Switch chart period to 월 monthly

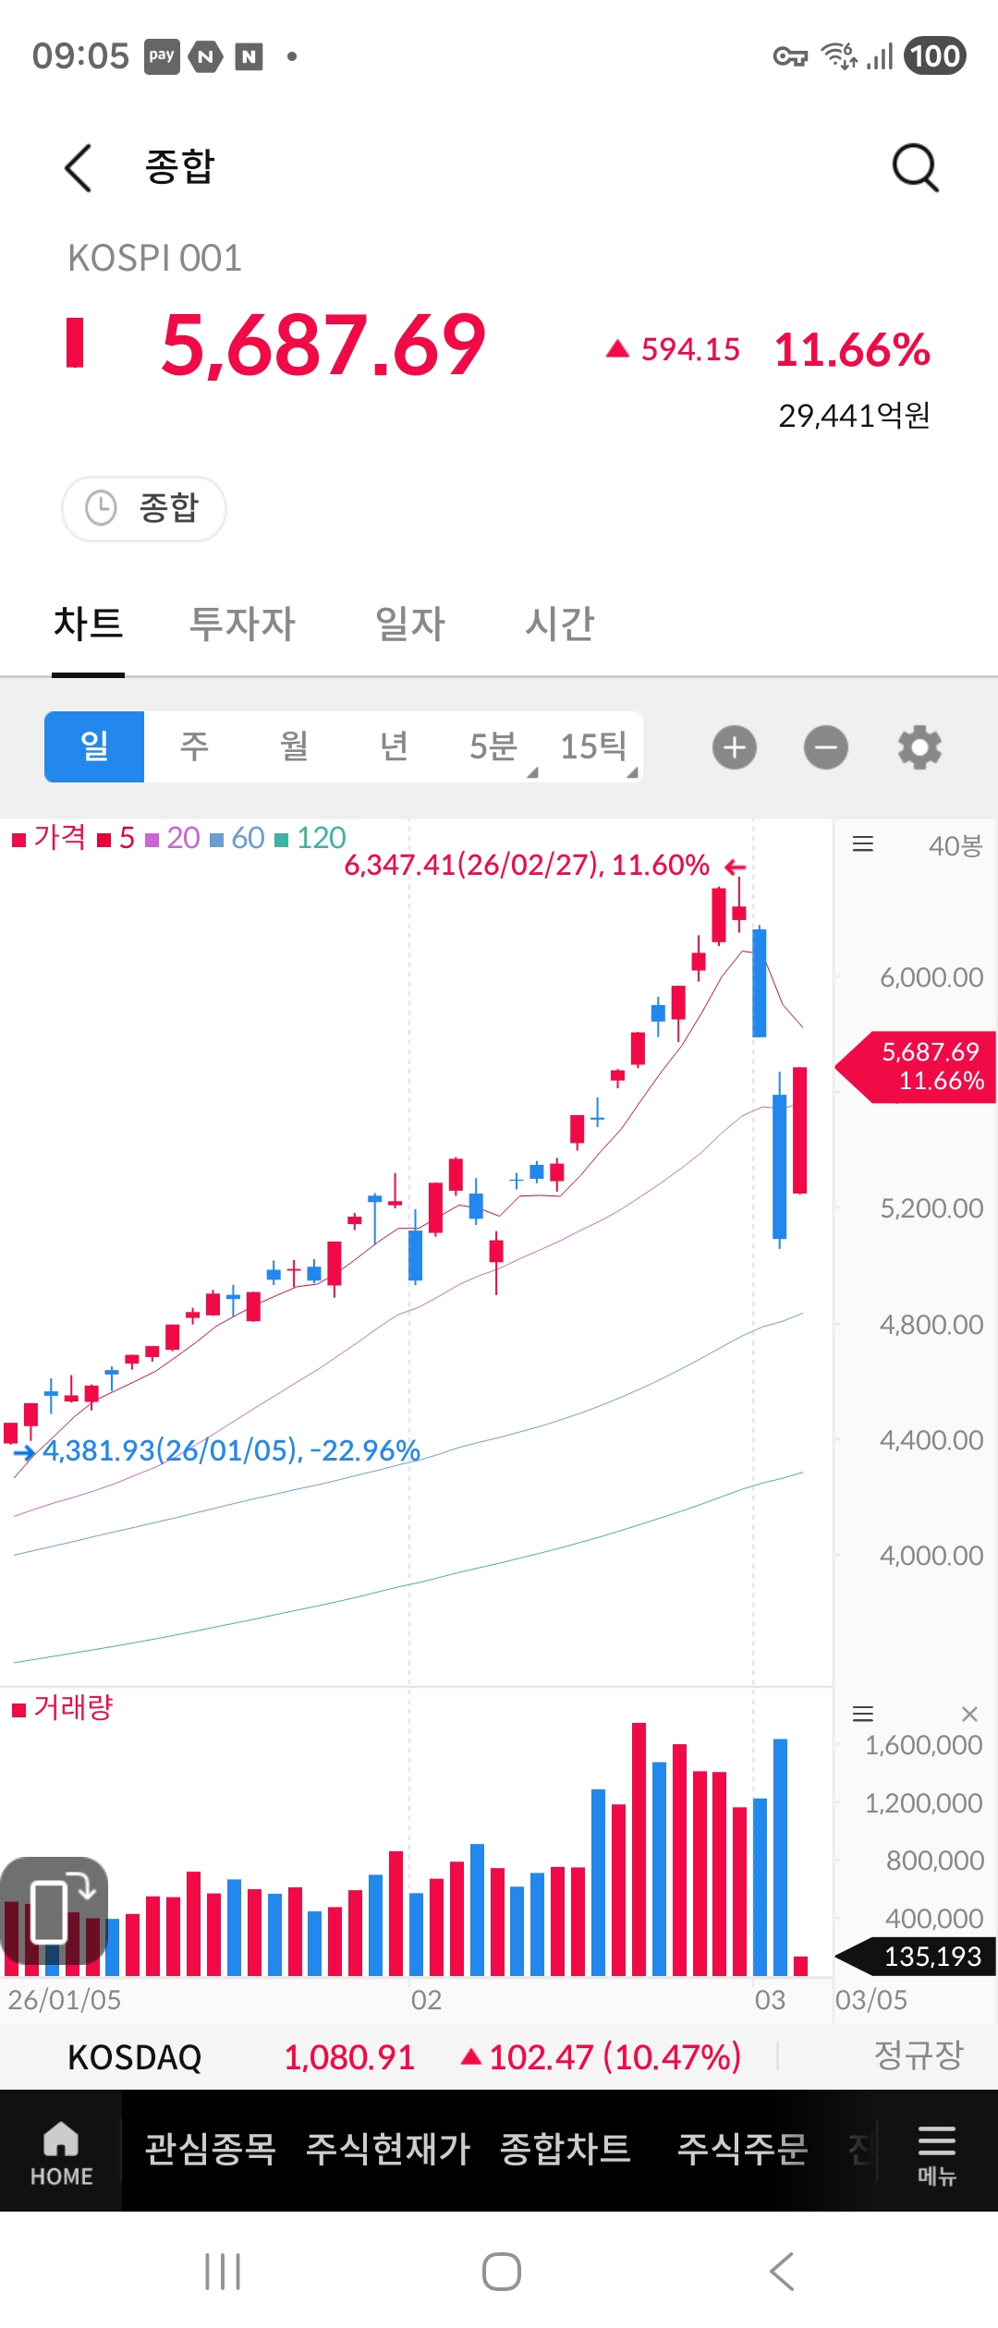point(294,746)
